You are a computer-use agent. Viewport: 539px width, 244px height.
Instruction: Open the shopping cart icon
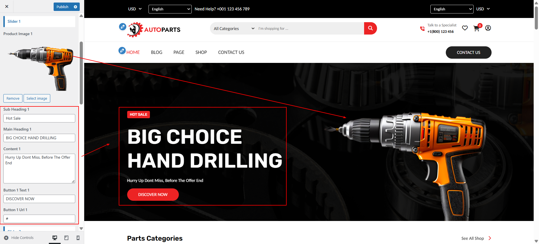[476, 28]
